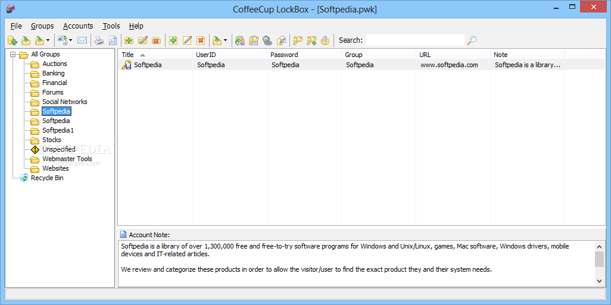
Task: Select the Stocks group
Action: (x=51, y=140)
